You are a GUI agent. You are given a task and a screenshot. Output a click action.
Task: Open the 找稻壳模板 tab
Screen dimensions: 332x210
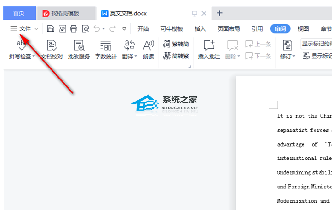(66, 13)
